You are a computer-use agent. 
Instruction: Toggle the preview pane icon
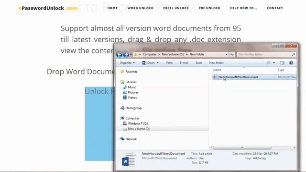pos(282,63)
